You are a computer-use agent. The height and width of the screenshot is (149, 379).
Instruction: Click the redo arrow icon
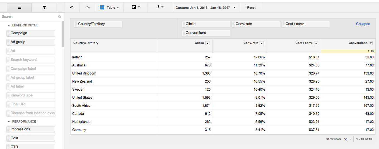(87, 8)
